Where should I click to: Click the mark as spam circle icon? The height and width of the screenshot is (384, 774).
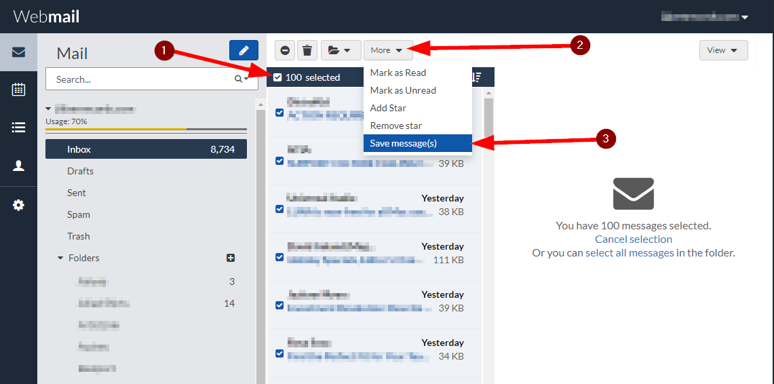click(285, 50)
